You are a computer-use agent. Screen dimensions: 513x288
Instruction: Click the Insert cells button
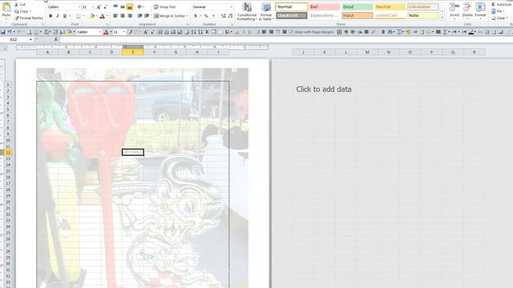click(x=454, y=10)
